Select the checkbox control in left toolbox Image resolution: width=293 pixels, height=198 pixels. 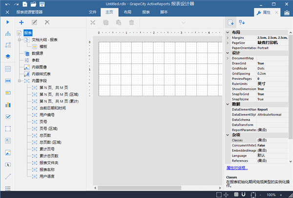(x=8, y=117)
